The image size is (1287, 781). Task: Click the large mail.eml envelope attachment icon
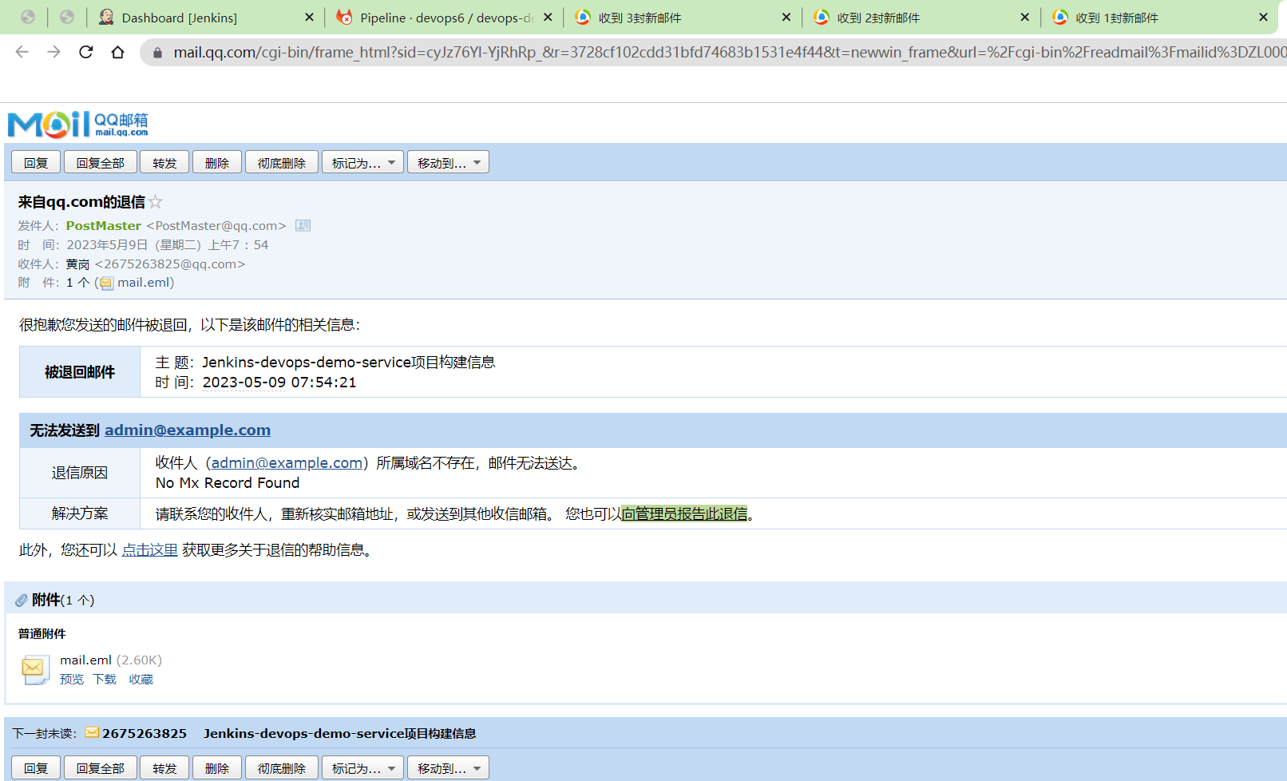pyautogui.click(x=34, y=669)
